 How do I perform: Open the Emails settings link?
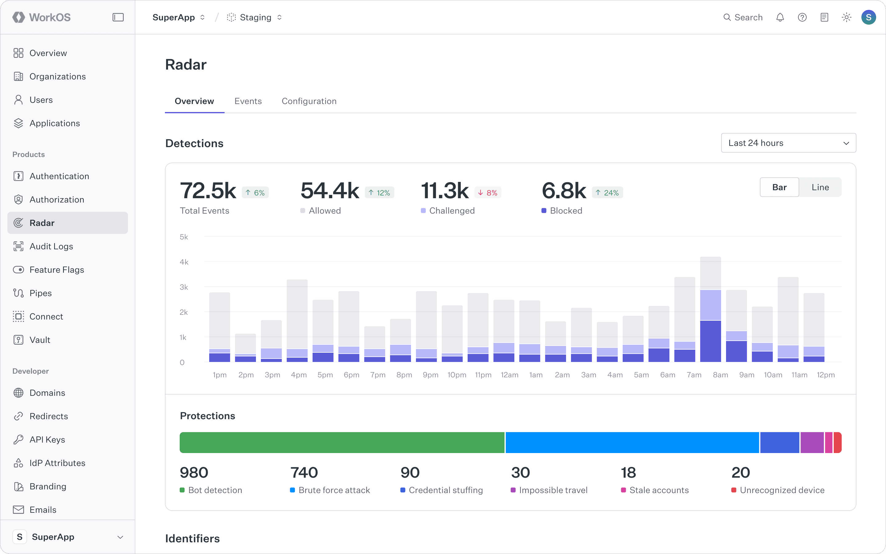68,510
